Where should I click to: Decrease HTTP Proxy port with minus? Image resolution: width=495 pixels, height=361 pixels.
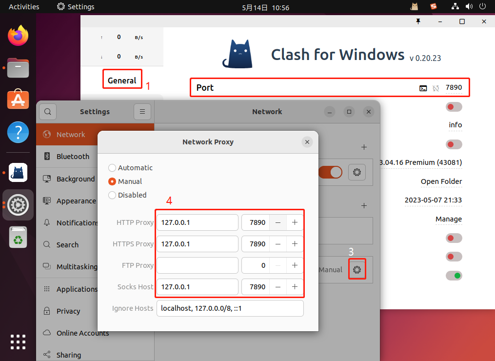278,222
